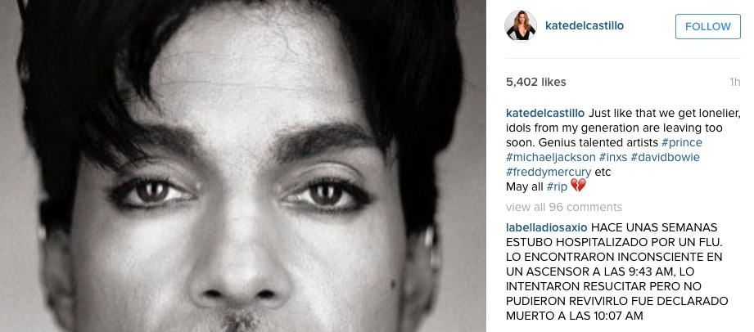Expand view all 96 comments

564,207
